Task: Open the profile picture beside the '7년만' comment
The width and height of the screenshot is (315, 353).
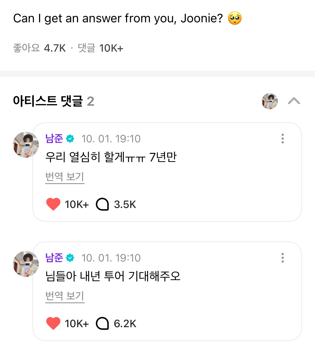Action: click(26, 145)
